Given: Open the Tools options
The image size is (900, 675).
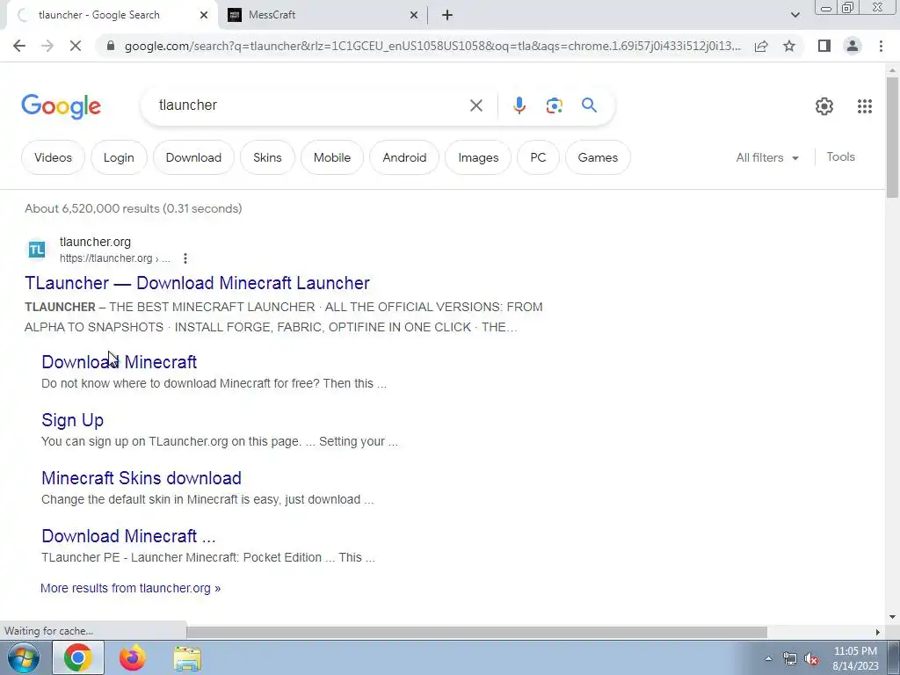Looking at the screenshot, I should [840, 156].
